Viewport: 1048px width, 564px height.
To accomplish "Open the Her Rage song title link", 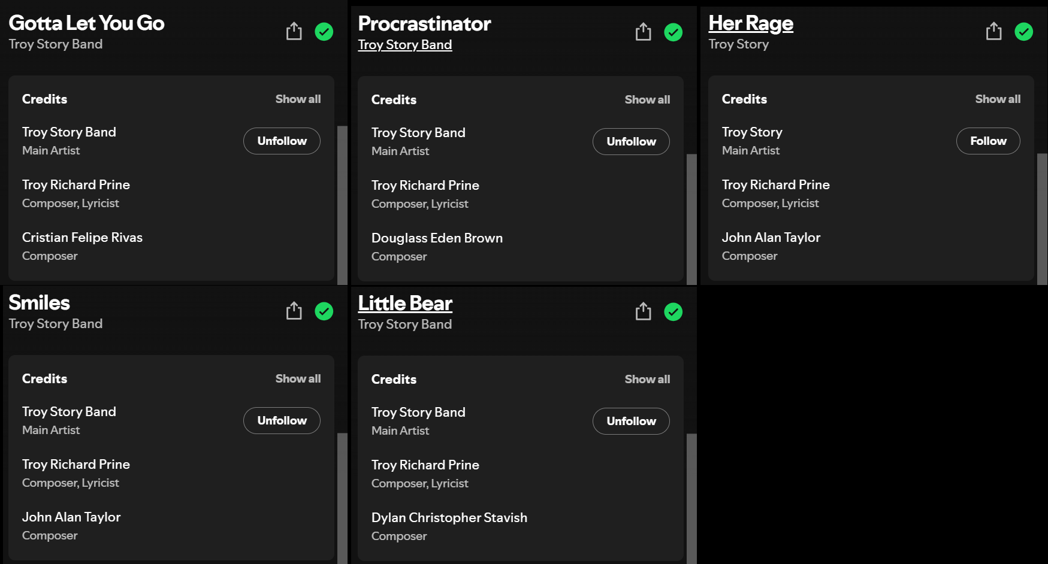I will [750, 23].
